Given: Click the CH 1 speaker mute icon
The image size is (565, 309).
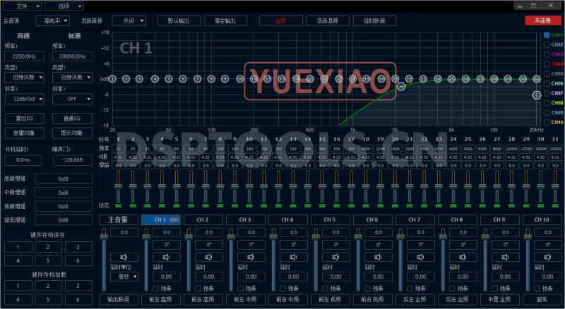Looking at the screenshot, I should [x=166, y=257].
